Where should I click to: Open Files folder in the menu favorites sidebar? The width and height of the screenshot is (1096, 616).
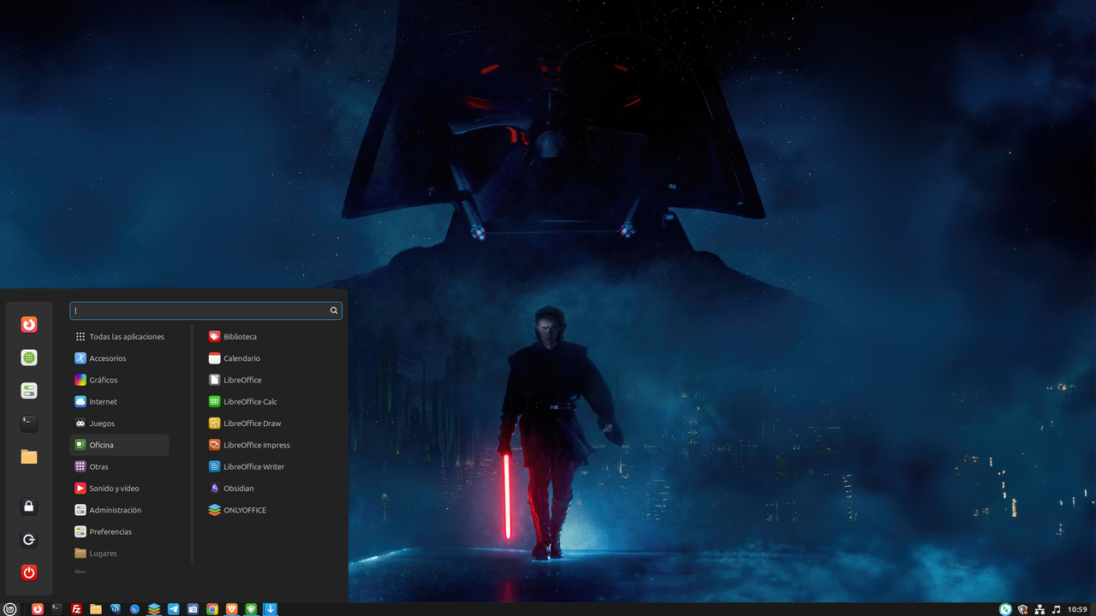pyautogui.click(x=29, y=456)
